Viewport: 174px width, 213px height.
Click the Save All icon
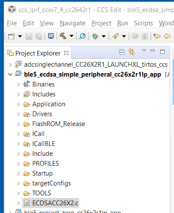[x=39, y=36]
